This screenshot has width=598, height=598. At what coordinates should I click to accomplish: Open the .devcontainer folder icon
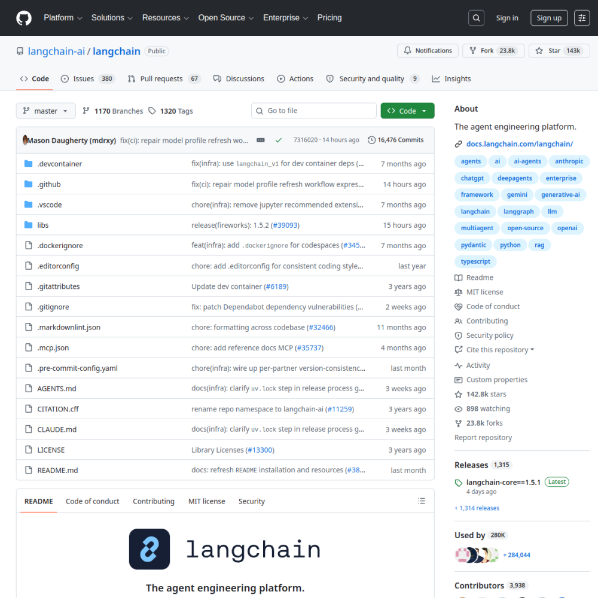[28, 164]
